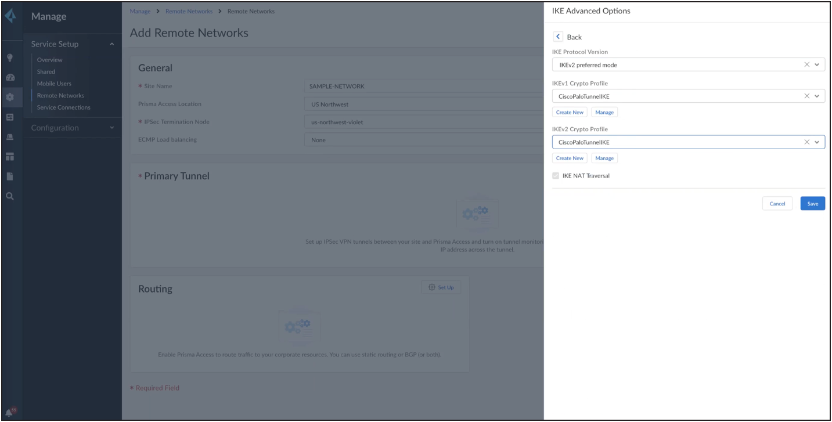The image size is (832, 422).
Task: Open the layout panels icon in sidebar
Action: pos(10,157)
